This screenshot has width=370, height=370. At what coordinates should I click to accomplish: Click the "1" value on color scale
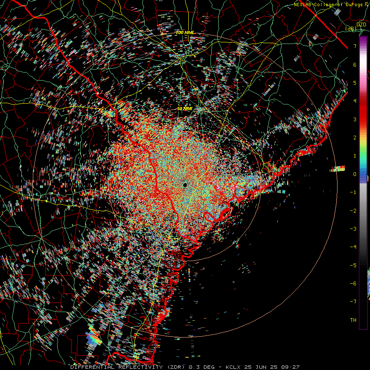coord(355,156)
